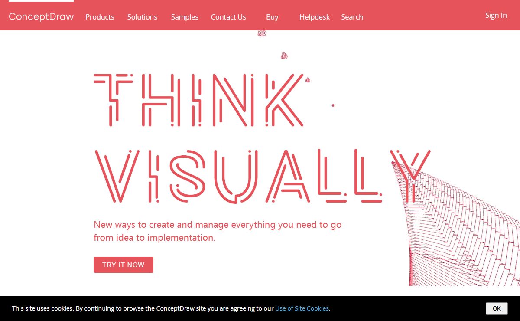The height and width of the screenshot is (321, 520).
Task: Click the swirl mark next to the K
Action: 308,80
